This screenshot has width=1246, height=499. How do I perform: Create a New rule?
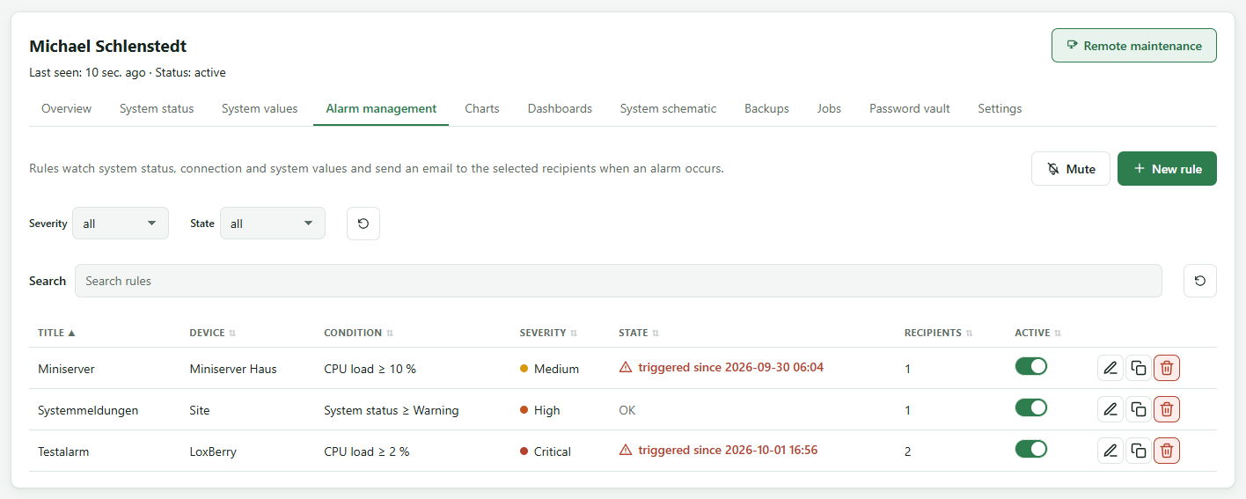[x=1167, y=169]
